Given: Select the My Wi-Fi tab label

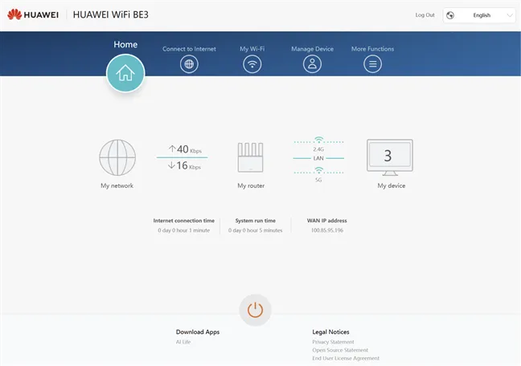Looking at the screenshot, I should coord(252,49).
